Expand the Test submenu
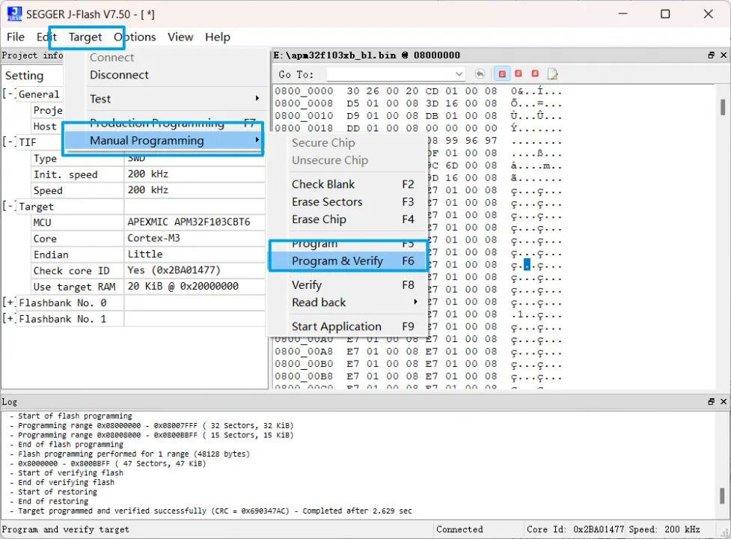 pyautogui.click(x=100, y=98)
